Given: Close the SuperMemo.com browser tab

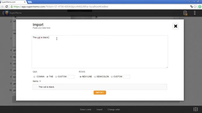Looking at the screenshot, I should (x=25, y=2).
